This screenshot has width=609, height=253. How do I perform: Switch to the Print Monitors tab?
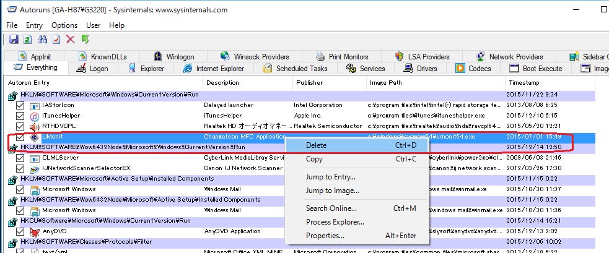tap(343, 57)
